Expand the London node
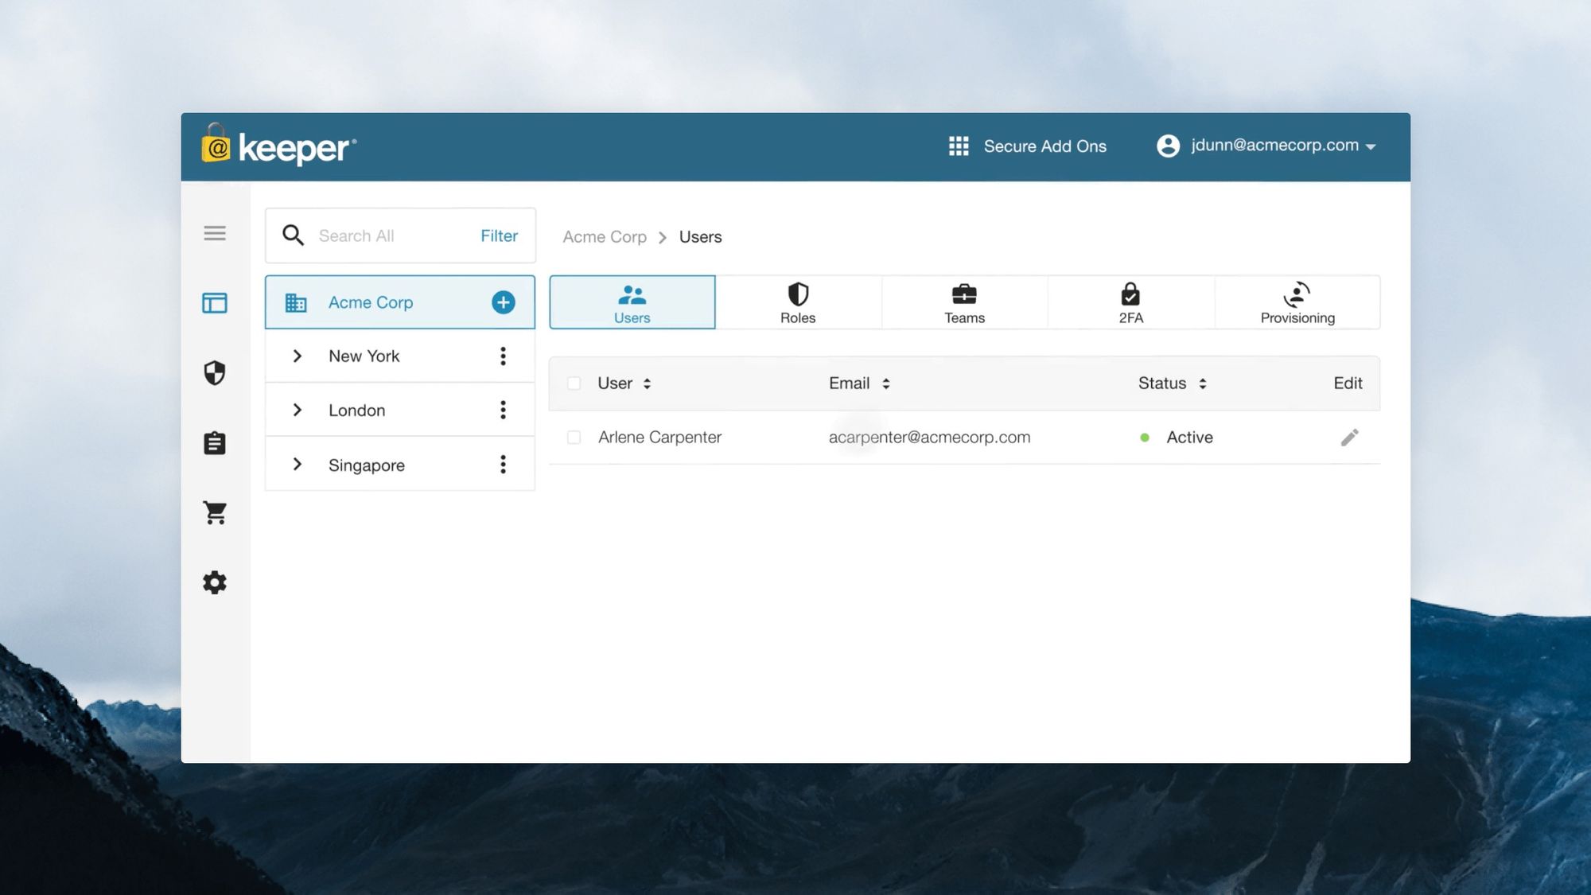1591x895 pixels. click(x=297, y=410)
